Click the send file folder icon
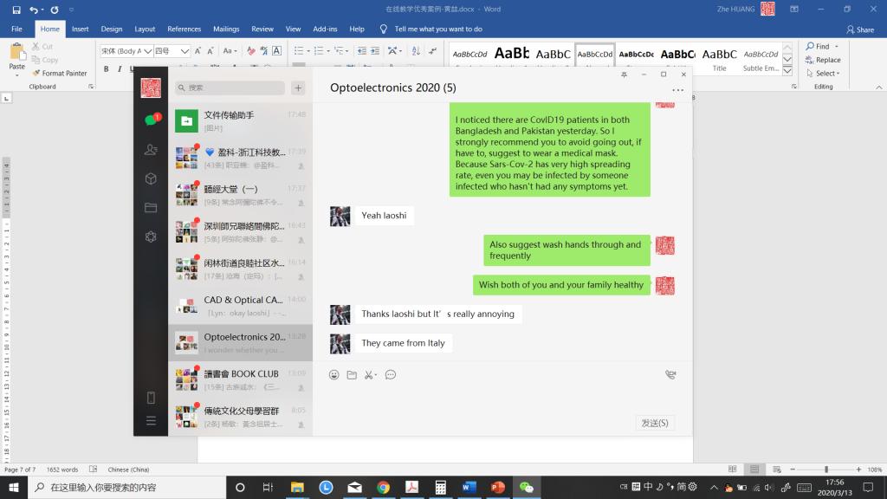The width and height of the screenshot is (887, 499). pyautogui.click(x=352, y=375)
